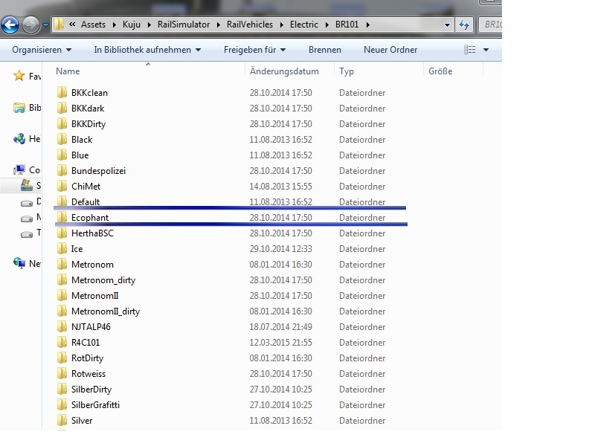
Task: Click the ChiMet folder icon
Action: (x=62, y=187)
